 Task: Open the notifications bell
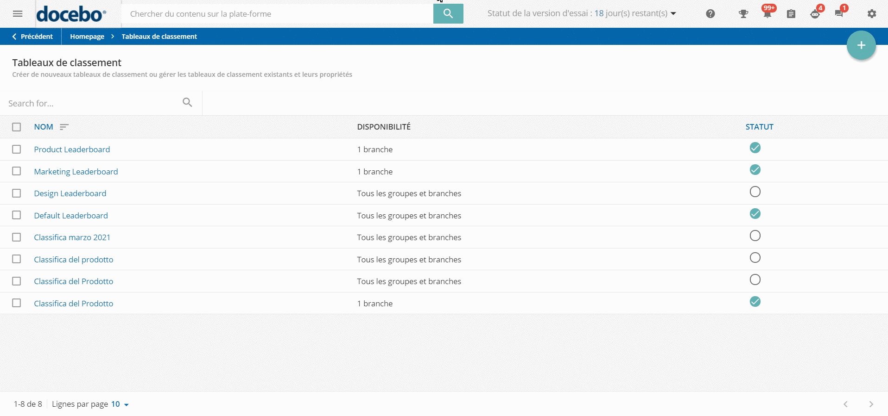click(767, 14)
